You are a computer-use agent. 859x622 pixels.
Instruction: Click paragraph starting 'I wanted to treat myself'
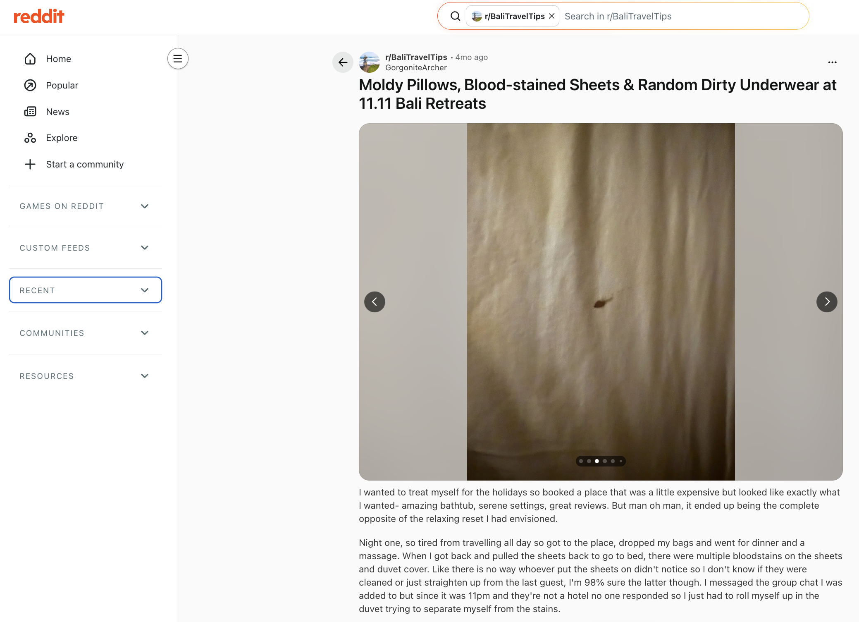[x=599, y=505]
